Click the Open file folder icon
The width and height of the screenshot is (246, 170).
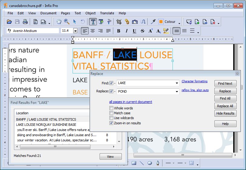pyautogui.click(x=9, y=22)
